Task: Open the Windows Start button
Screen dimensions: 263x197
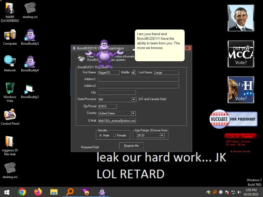Action: [x=7, y=192]
